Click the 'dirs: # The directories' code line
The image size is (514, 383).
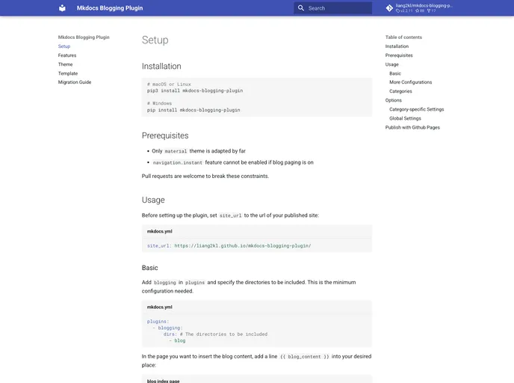(215, 334)
